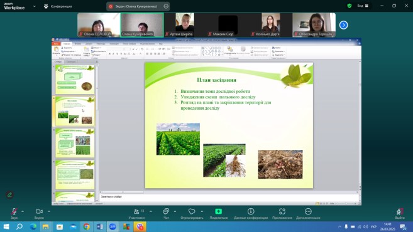
Task: Click Олена СОЛОВЕЙ participant video
Action: coord(99,25)
